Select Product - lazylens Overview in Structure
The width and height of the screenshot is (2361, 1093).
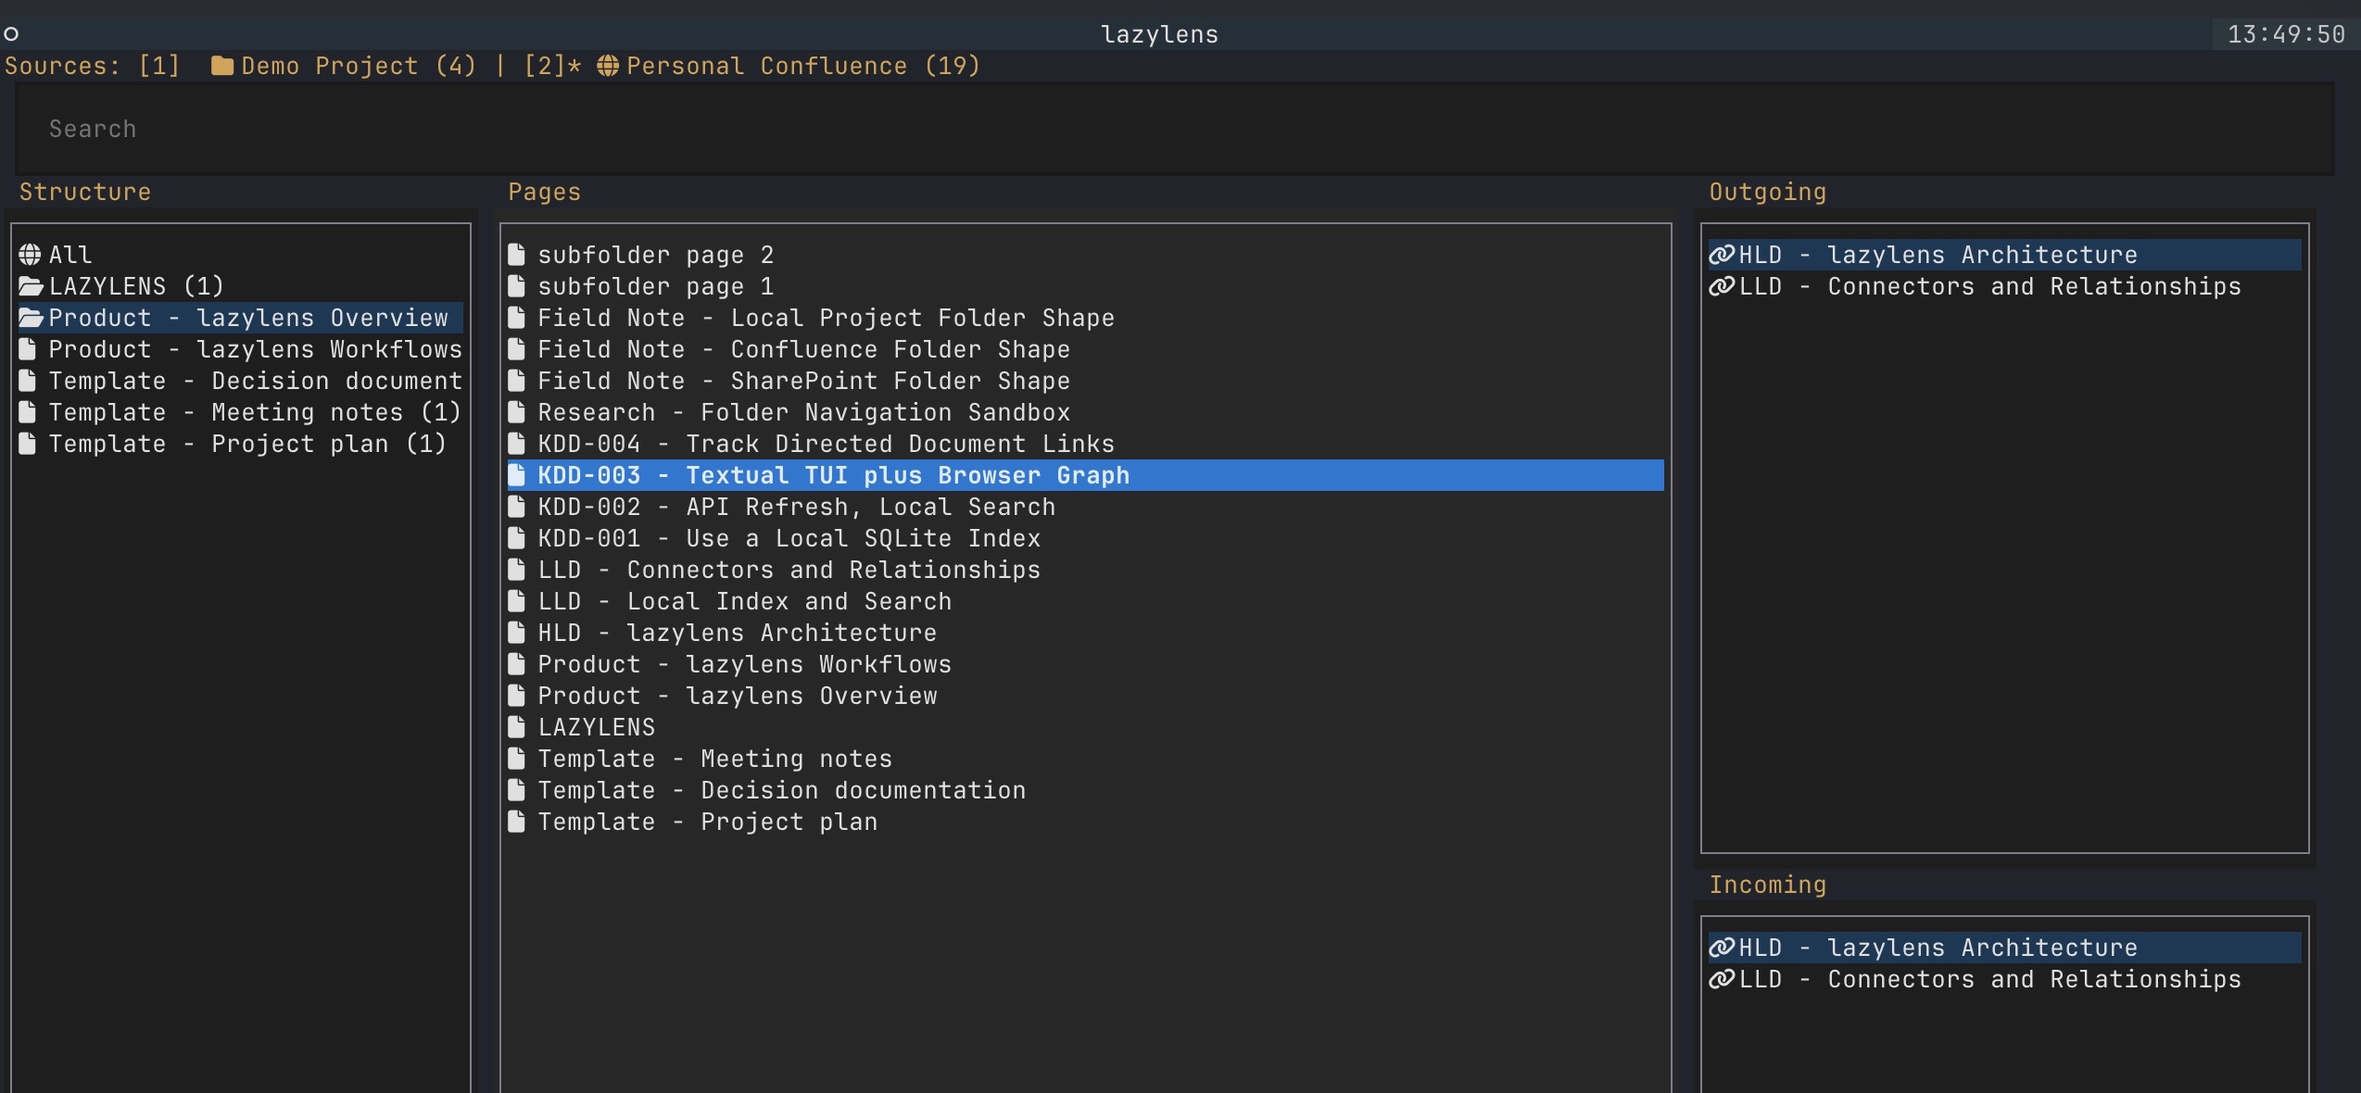(x=241, y=318)
